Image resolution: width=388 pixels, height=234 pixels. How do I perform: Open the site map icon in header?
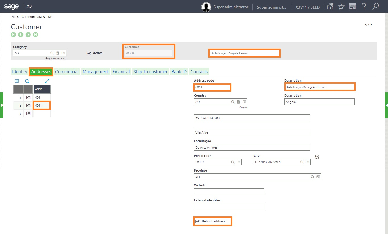352,7
